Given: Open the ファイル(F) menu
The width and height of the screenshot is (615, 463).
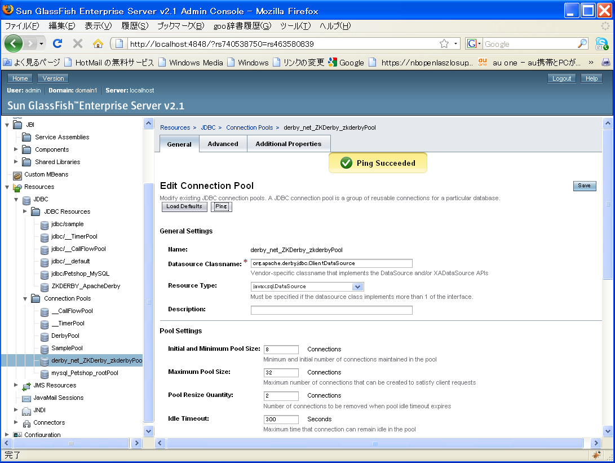Looking at the screenshot, I should click(22, 26).
